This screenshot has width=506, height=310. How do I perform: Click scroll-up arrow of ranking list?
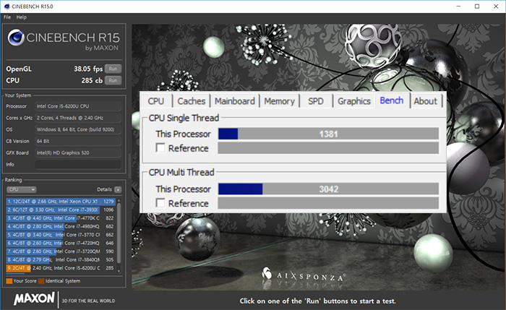tap(119, 200)
